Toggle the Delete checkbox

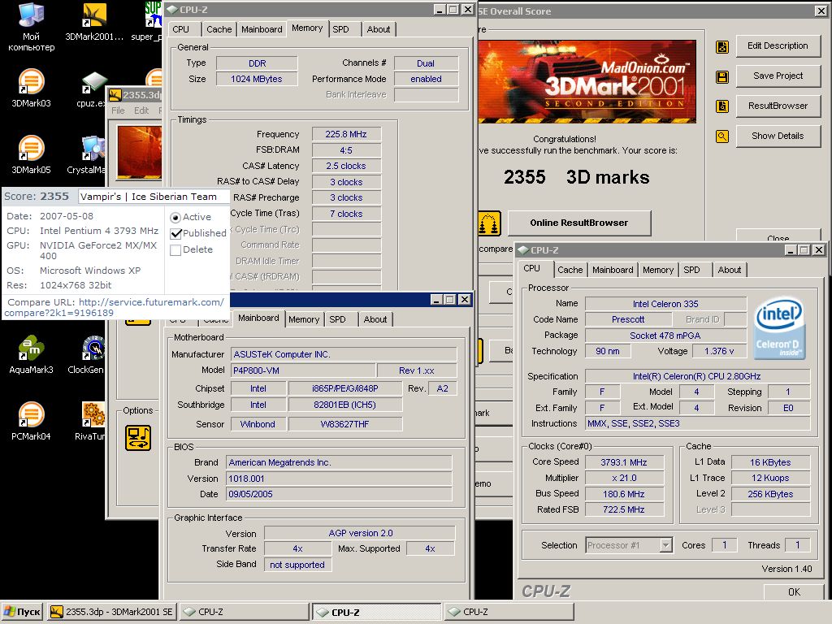coord(175,250)
